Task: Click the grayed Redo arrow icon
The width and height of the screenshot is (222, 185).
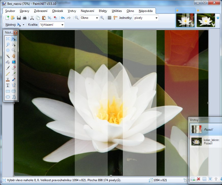Action: [69, 18]
